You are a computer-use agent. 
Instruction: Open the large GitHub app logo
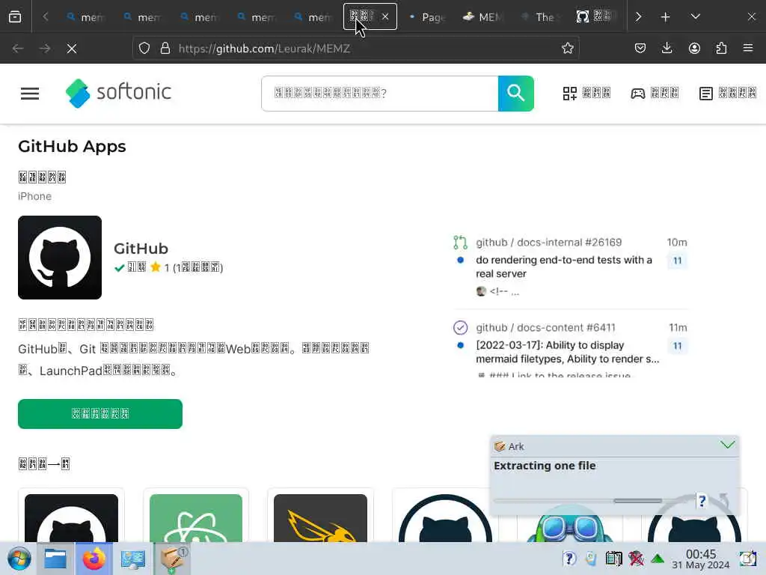[x=60, y=258]
